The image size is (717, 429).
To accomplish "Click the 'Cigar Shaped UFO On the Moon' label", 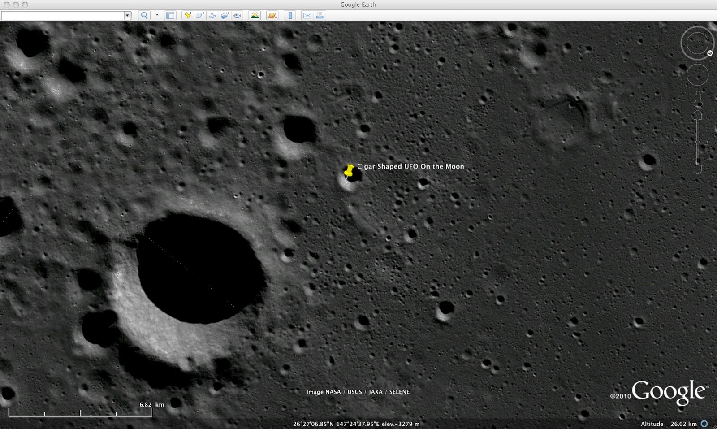I will [x=410, y=166].
